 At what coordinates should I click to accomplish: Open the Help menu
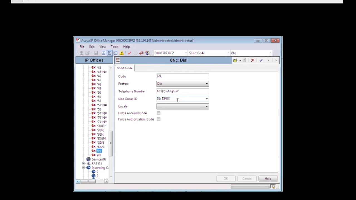pos(127,47)
